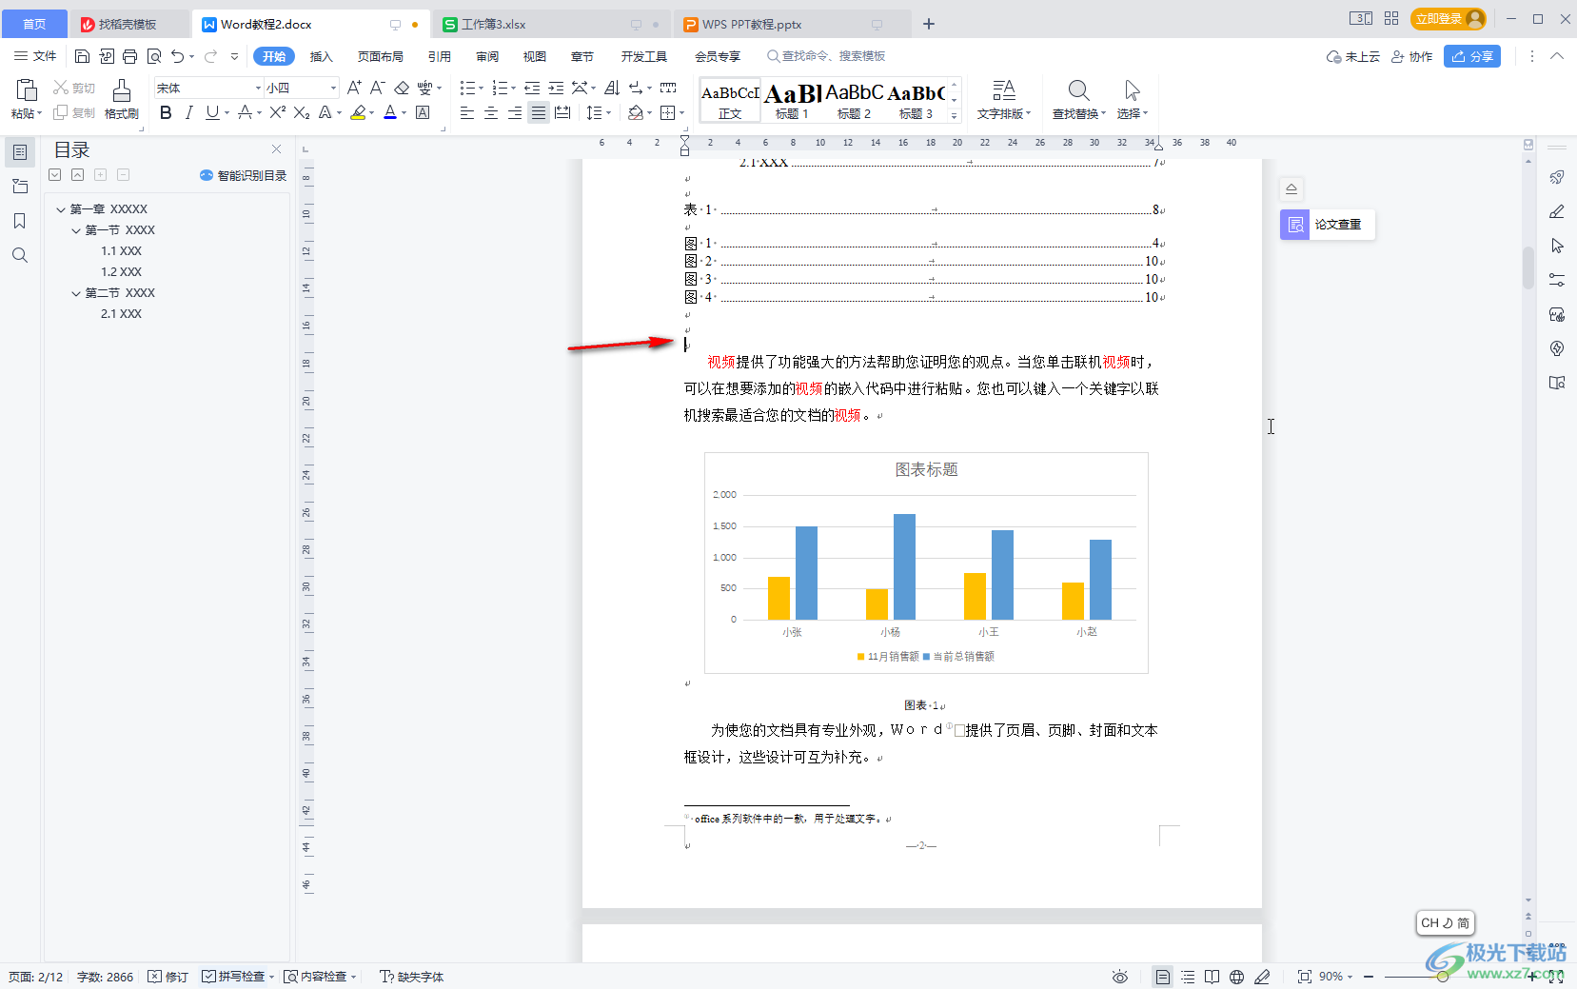Open the 文件 file menu
Image resolution: width=1577 pixels, height=989 pixels.
(x=35, y=56)
